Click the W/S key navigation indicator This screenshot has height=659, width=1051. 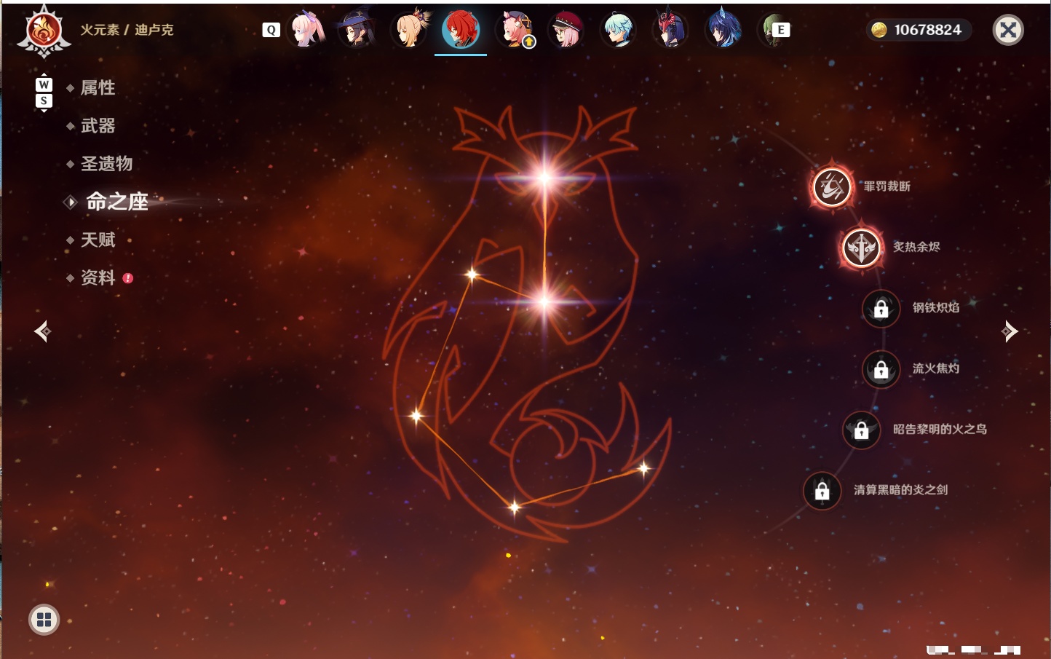tap(44, 93)
